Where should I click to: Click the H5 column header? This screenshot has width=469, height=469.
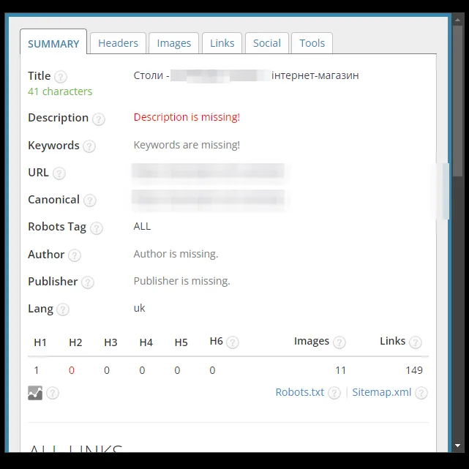tap(181, 342)
